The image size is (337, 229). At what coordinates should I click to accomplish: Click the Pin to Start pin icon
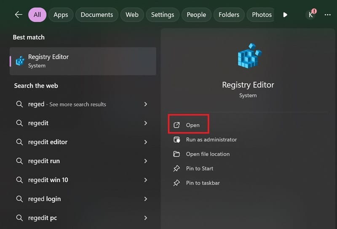(x=177, y=168)
